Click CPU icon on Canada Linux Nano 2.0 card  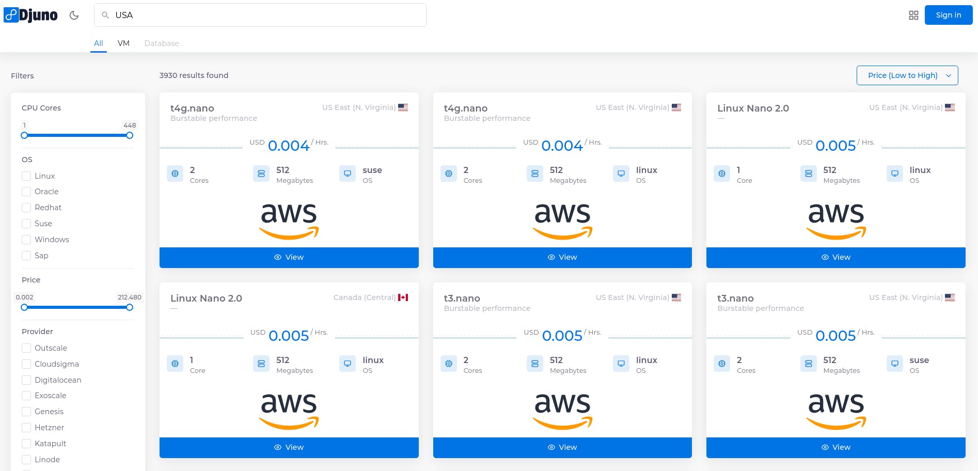[x=175, y=364]
